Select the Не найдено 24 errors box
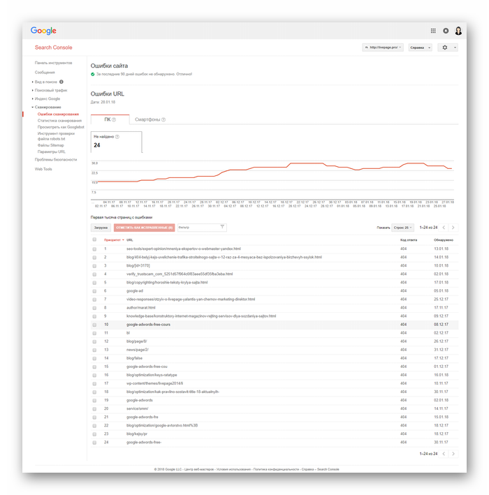Image resolution: width=489 pixels, height=495 pixels. [x=116, y=142]
